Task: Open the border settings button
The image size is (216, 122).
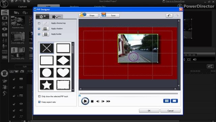Action: (x=46, y=34)
